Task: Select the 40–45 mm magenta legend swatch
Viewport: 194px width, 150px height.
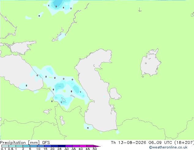Action: point(83,146)
